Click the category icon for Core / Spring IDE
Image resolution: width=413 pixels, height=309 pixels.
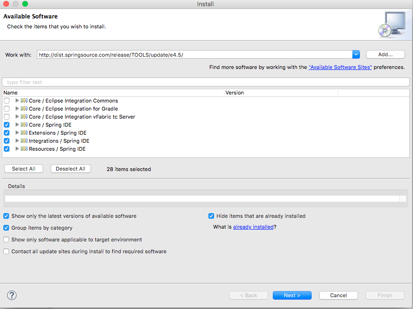(24, 125)
